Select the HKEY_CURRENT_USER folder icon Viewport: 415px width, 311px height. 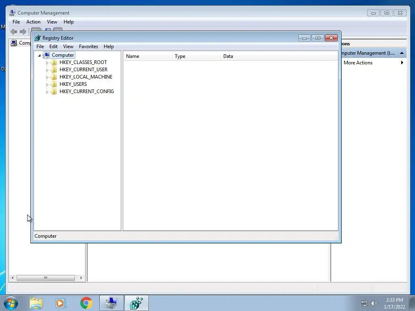pos(54,70)
